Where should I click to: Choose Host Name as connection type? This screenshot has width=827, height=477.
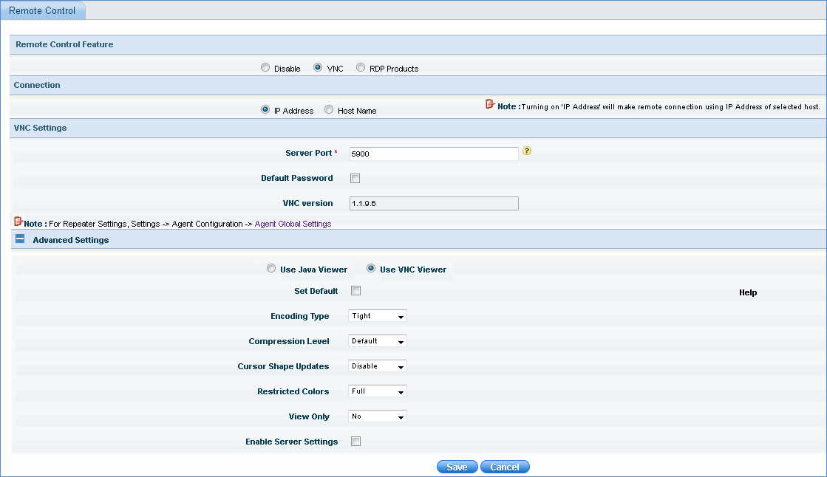click(329, 110)
